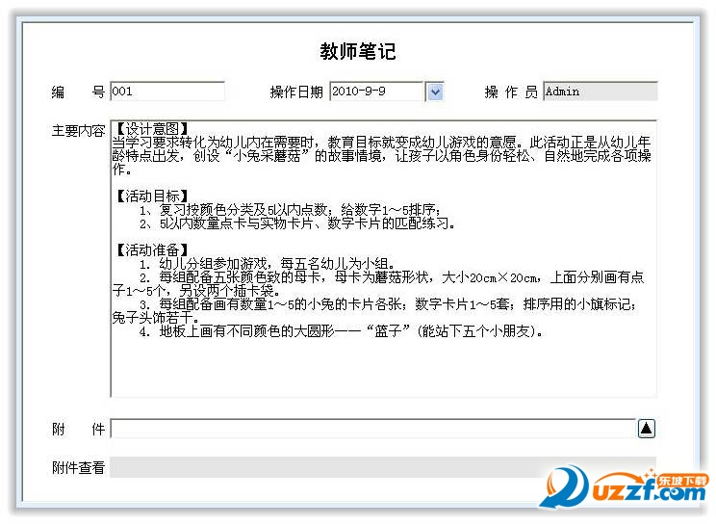Focus the empty 附件 path field

[x=373, y=429]
